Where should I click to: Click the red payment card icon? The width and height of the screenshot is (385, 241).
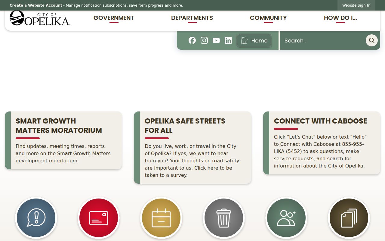click(x=99, y=218)
